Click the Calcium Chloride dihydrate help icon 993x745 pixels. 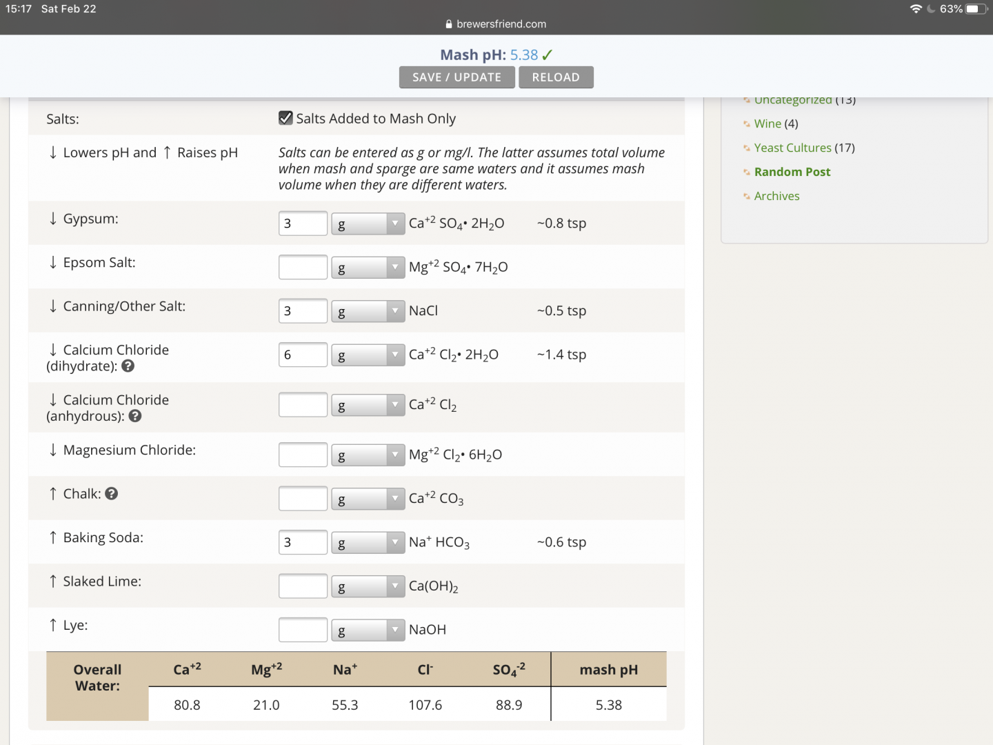click(x=128, y=366)
